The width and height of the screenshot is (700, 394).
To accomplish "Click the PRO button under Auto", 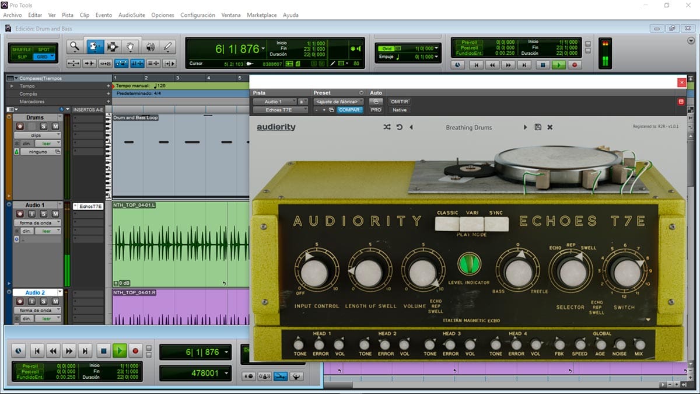I will [376, 110].
